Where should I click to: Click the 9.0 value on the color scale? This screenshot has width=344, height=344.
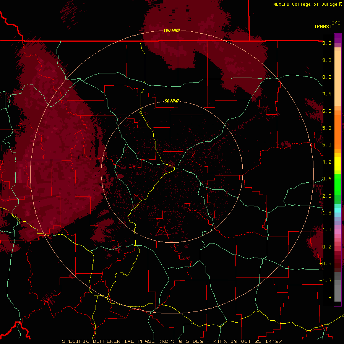click(327, 60)
